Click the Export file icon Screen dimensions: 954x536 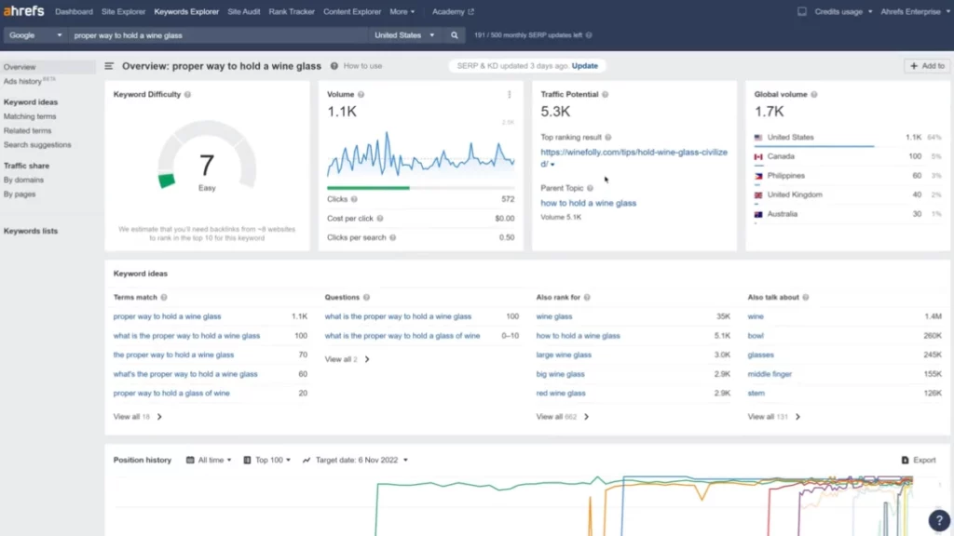pos(905,460)
